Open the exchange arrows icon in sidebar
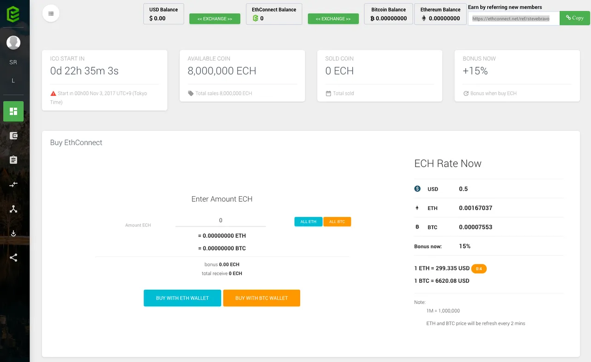 coord(13,184)
